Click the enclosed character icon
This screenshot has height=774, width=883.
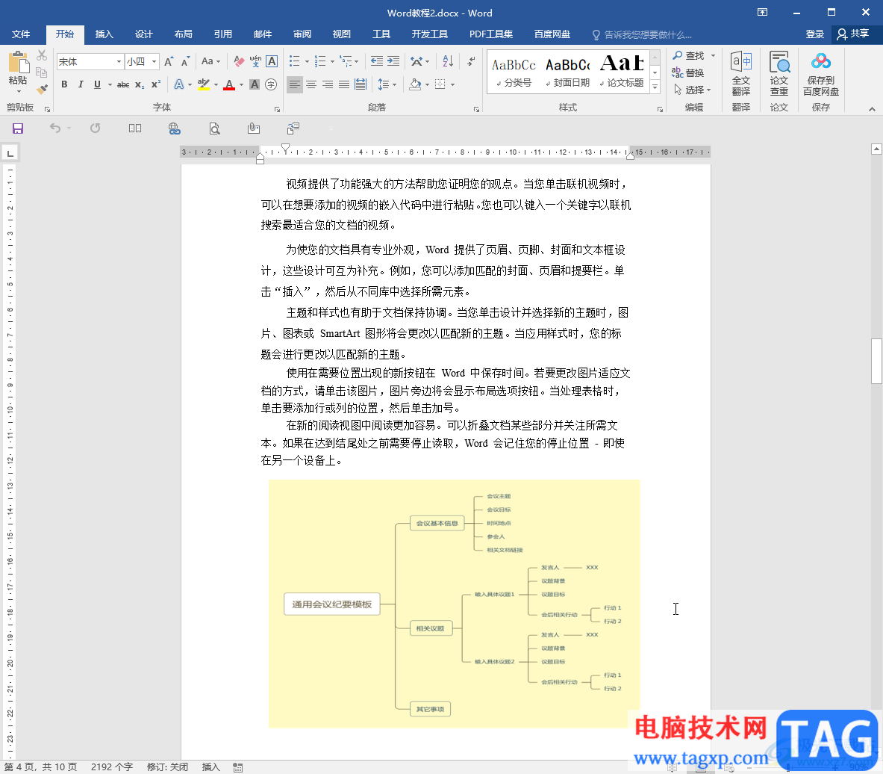coord(272,84)
